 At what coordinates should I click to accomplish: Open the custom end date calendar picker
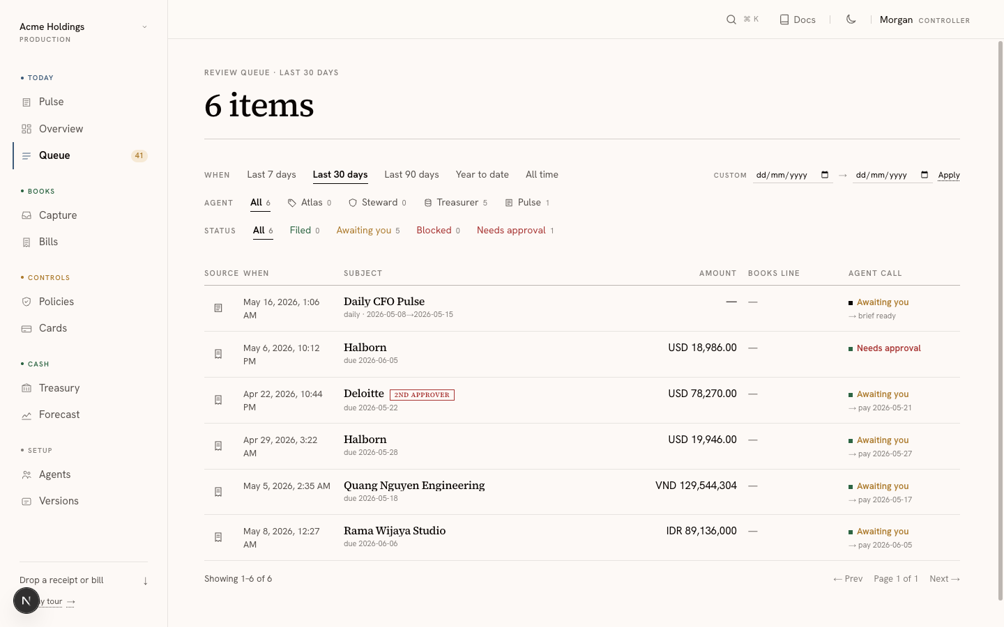click(x=925, y=175)
